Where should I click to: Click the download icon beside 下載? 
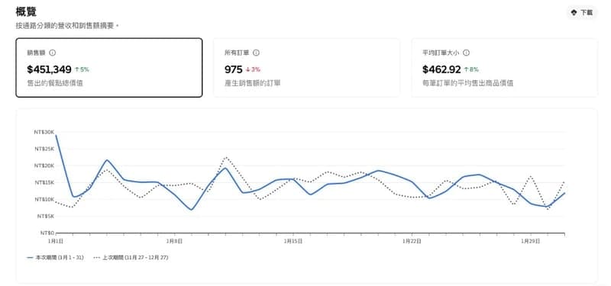(574, 13)
